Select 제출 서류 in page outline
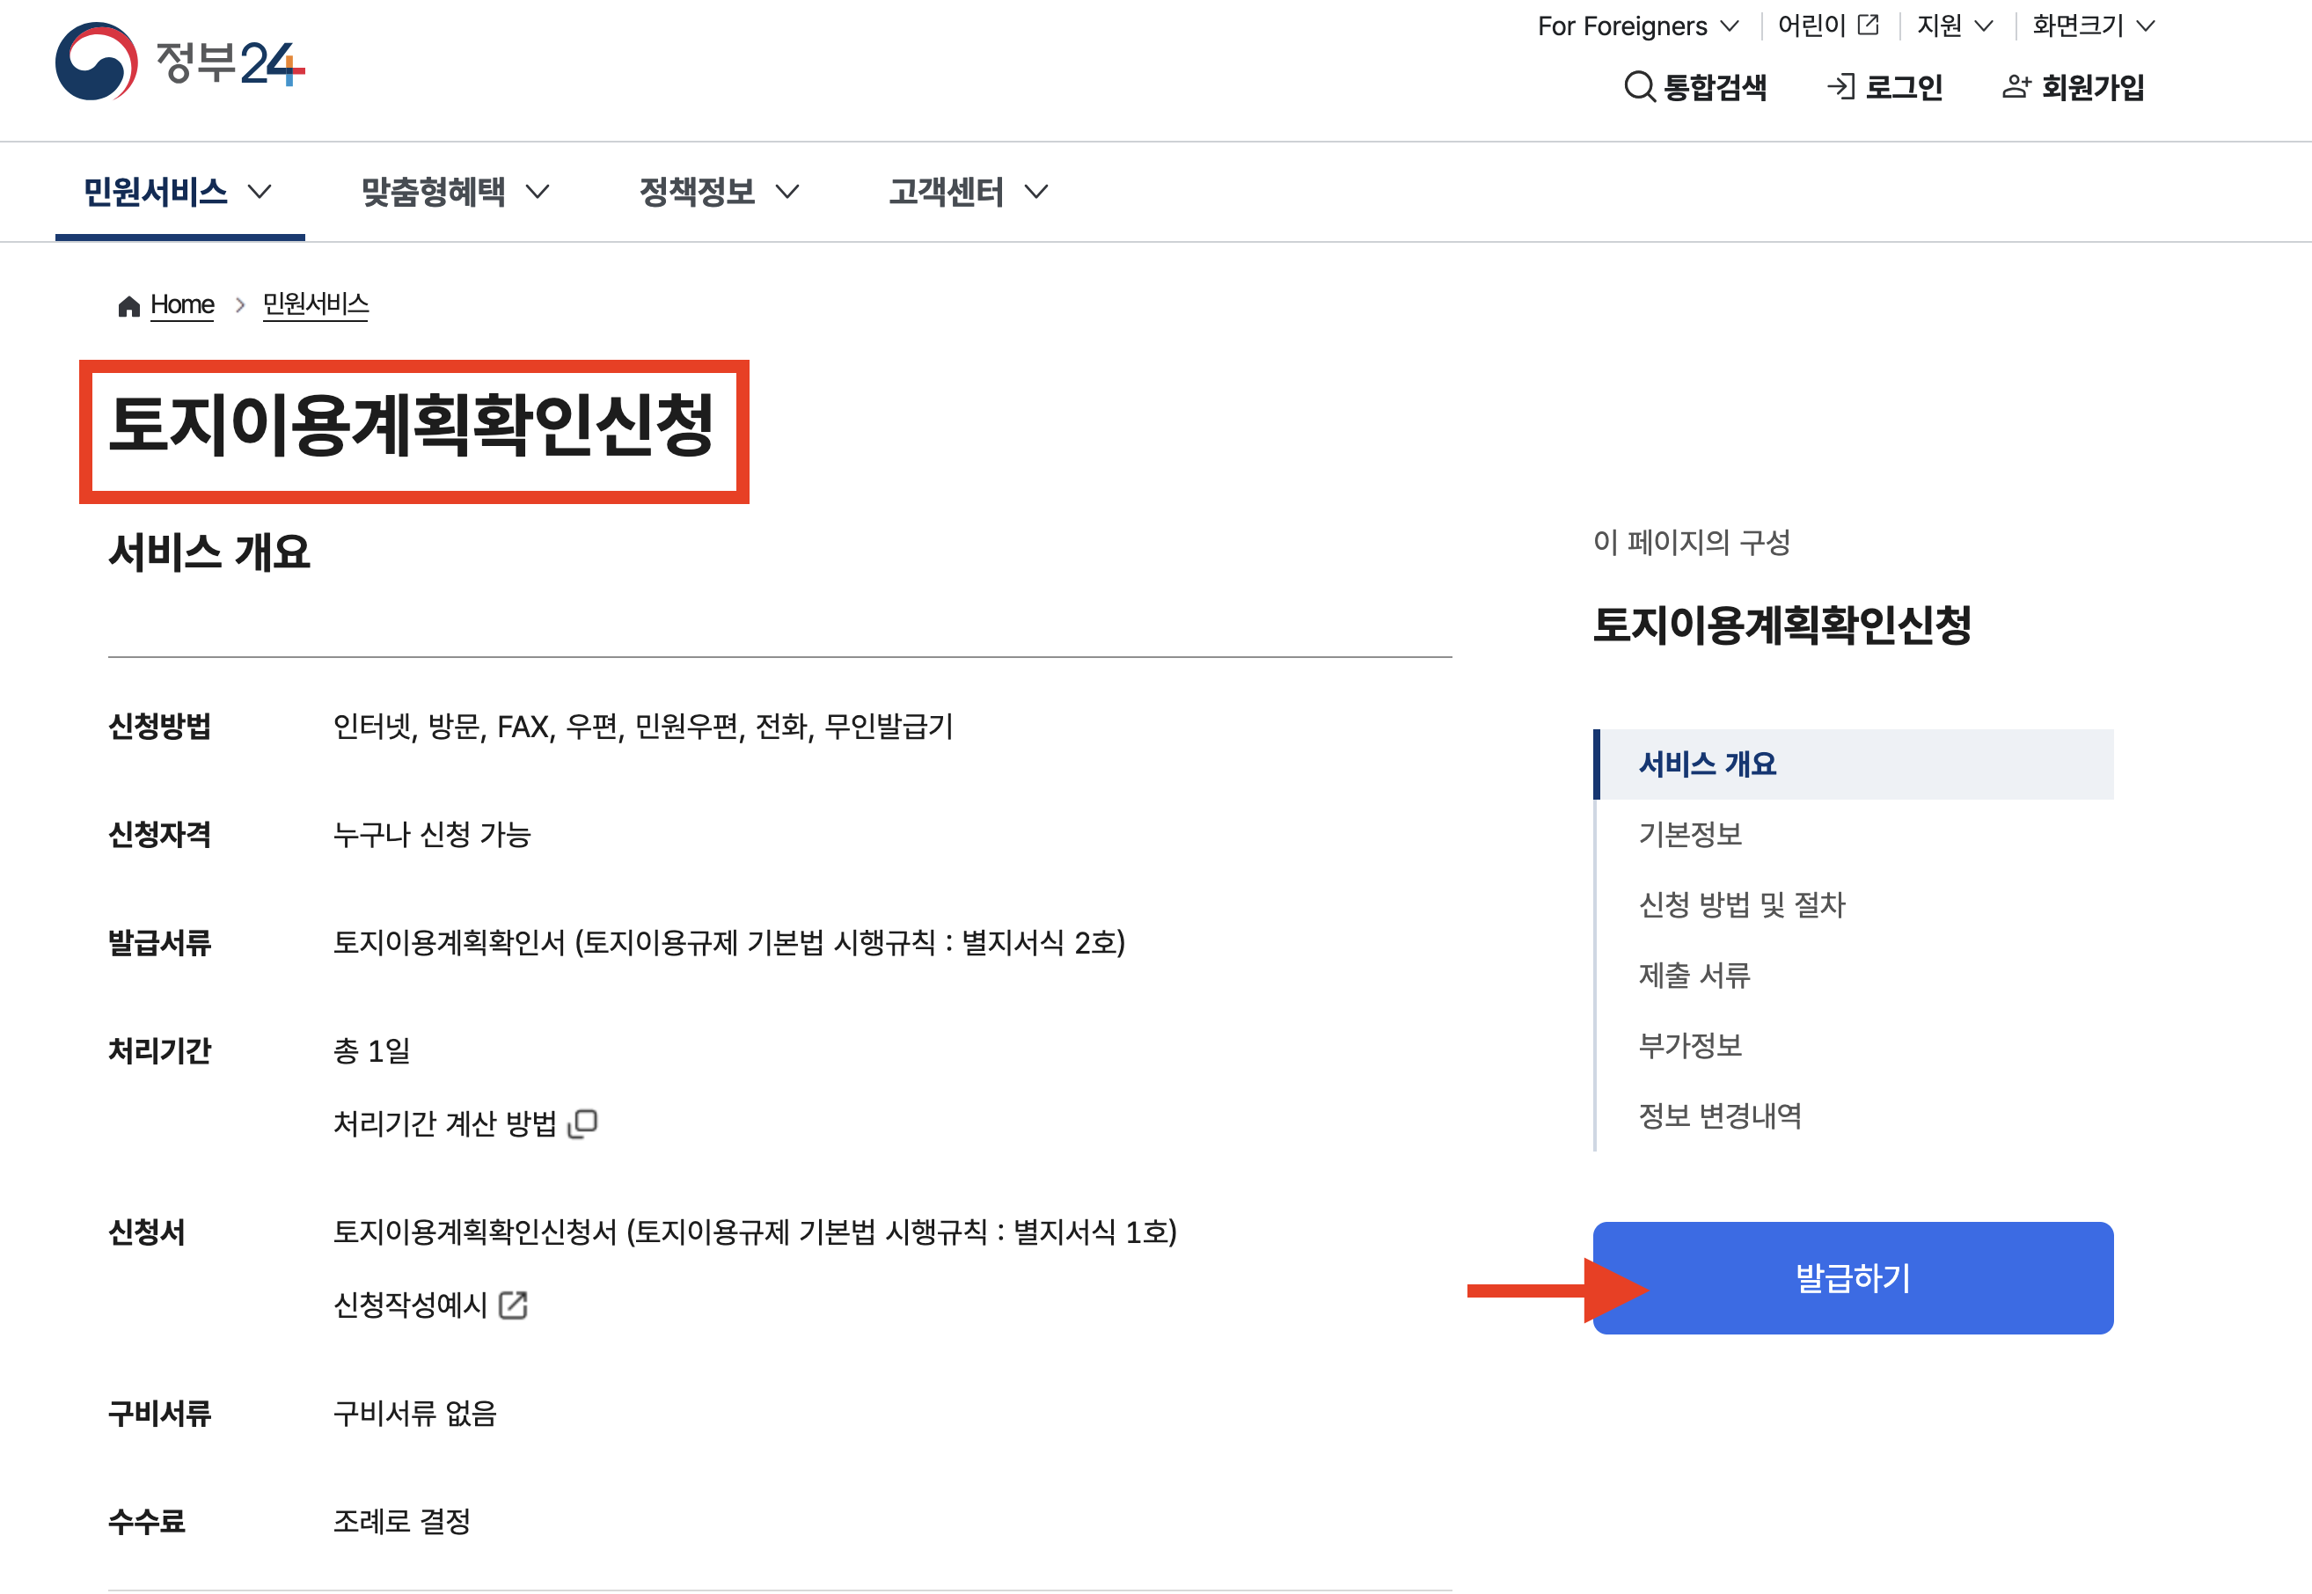 click(1694, 975)
